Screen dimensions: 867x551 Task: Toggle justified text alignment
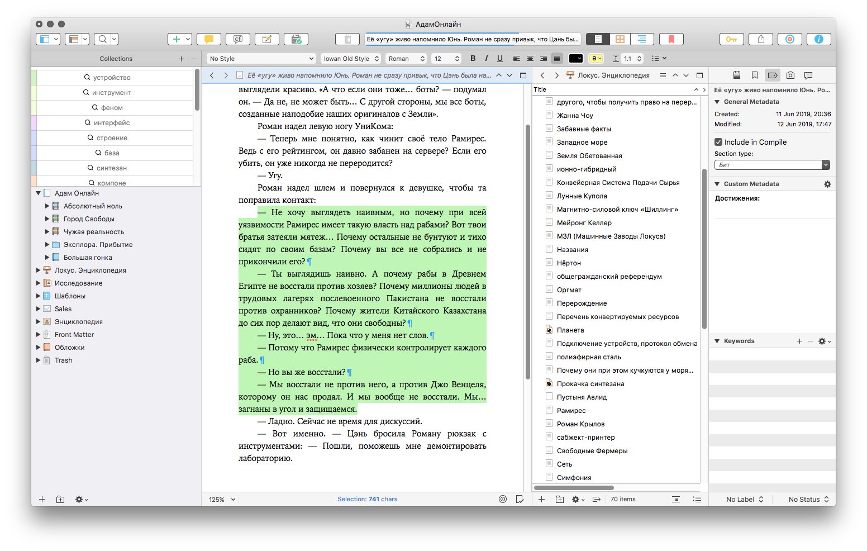(556, 59)
